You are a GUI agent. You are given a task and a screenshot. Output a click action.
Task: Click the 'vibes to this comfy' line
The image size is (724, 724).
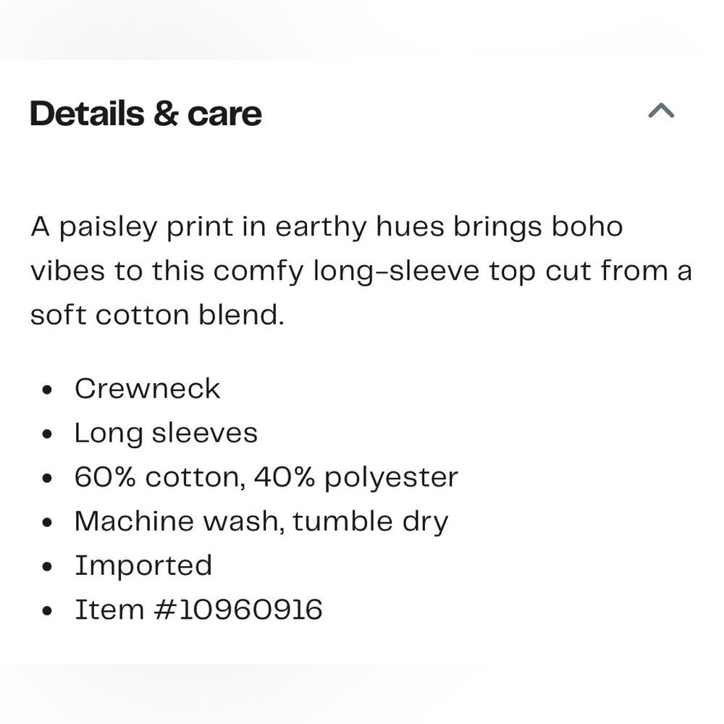coord(361,271)
